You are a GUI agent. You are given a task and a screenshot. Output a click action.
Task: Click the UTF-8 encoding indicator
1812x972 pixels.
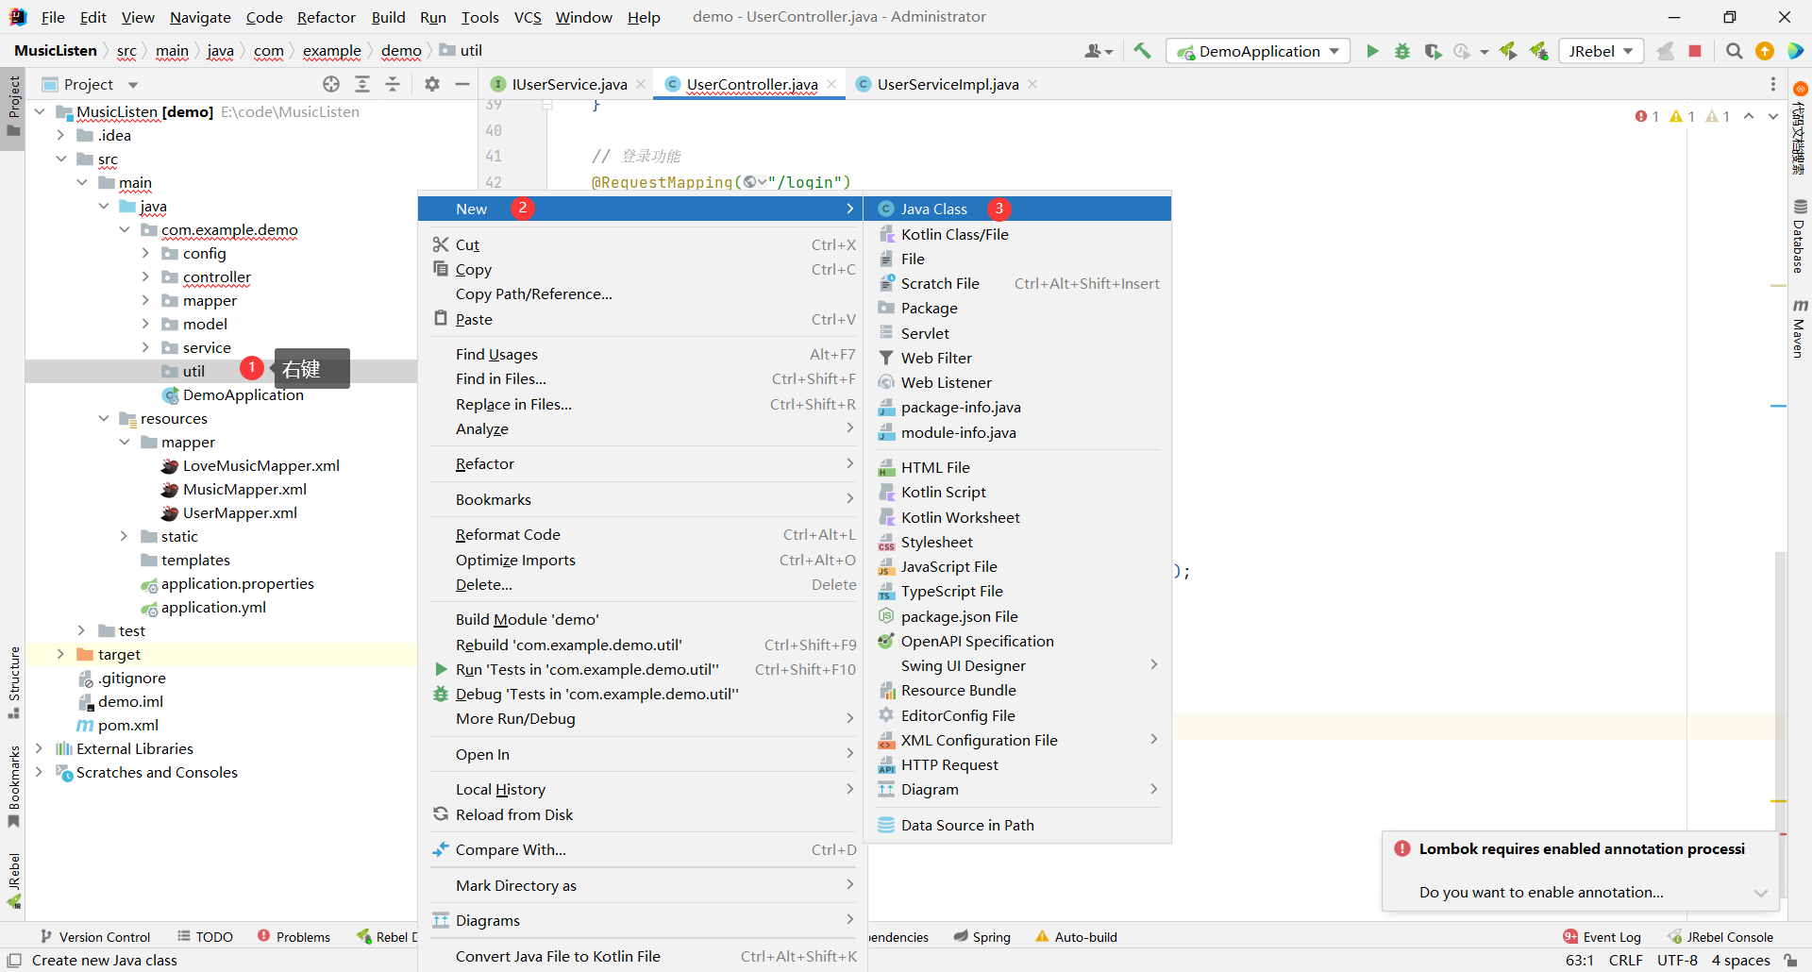1677,960
